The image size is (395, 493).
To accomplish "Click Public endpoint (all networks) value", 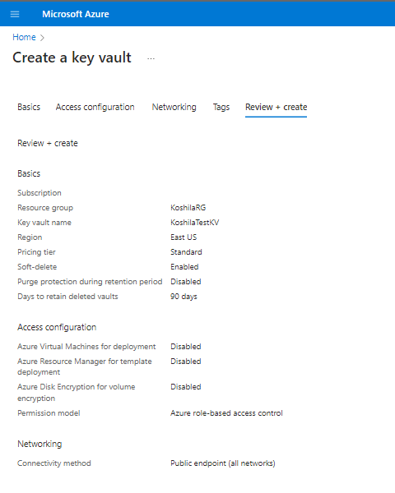I will (223, 463).
